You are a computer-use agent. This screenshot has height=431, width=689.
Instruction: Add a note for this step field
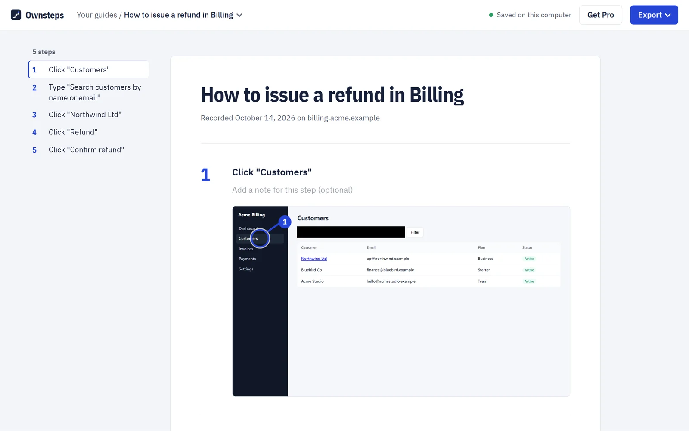coord(292,190)
